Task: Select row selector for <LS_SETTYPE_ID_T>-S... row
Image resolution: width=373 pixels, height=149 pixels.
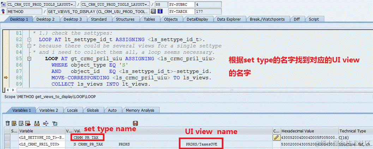Action: click(x=8, y=138)
